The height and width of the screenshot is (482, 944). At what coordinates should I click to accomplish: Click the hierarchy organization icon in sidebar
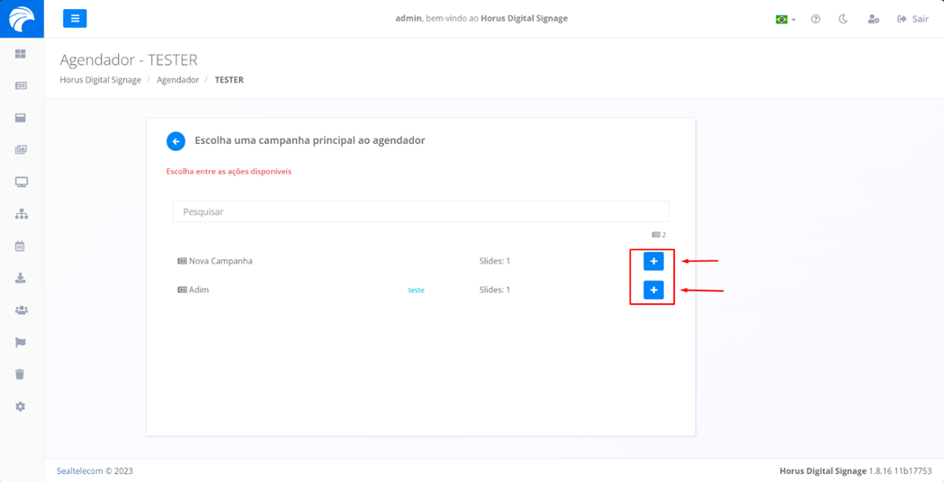(x=21, y=214)
